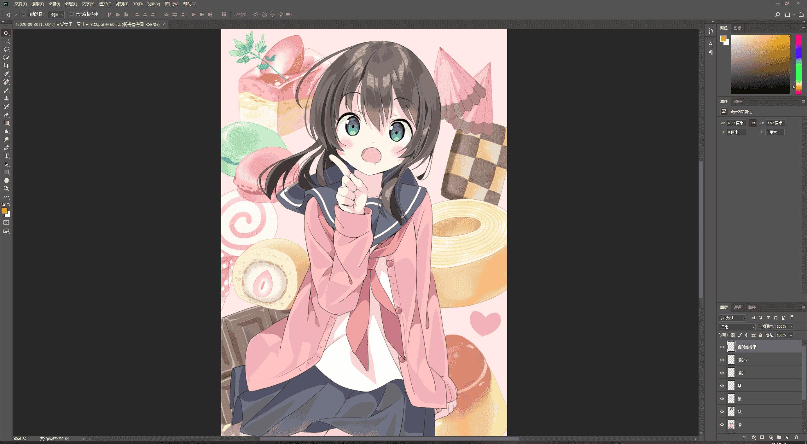Click the foreground color swatch in toolbox

pyautogui.click(x=4, y=211)
